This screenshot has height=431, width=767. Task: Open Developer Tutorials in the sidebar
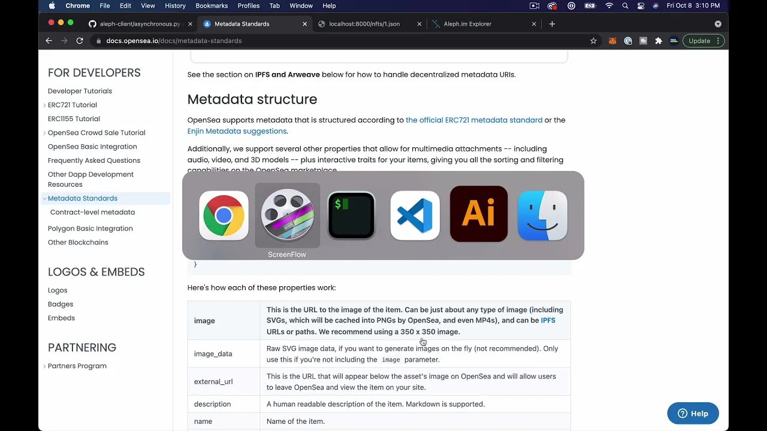[80, 91]
